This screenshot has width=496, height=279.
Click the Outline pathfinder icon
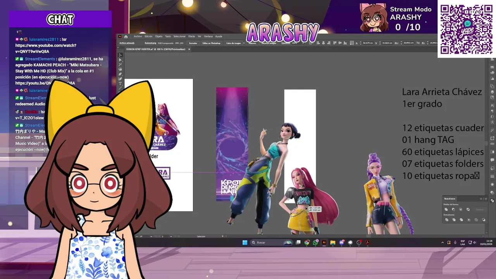(476, 220)
